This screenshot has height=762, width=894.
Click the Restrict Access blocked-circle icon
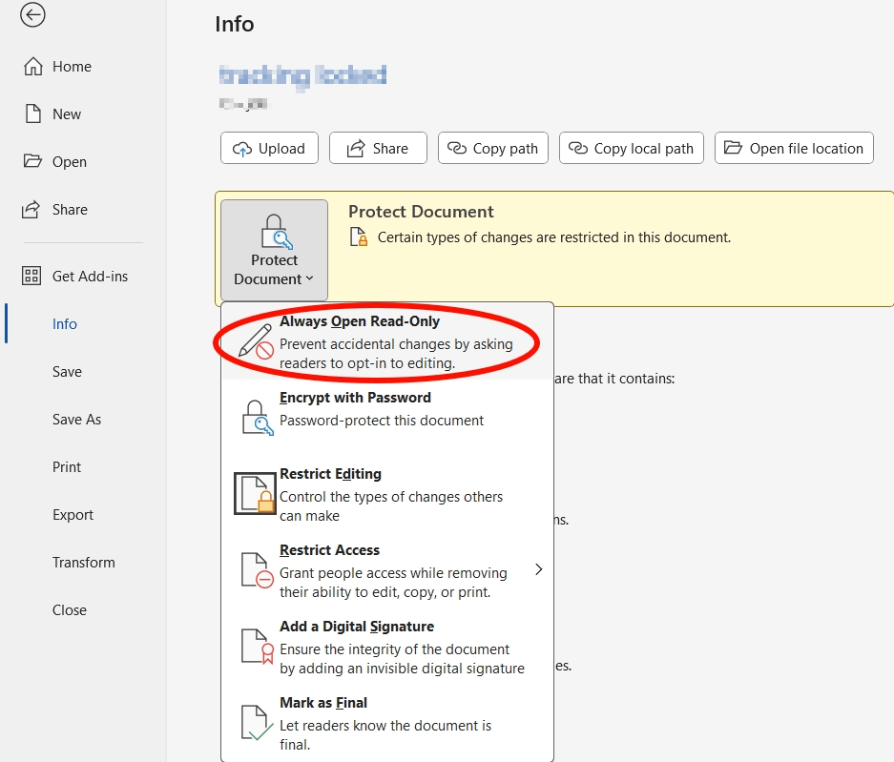click(254, 570)
